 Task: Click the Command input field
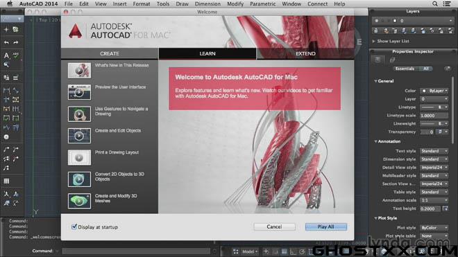[136, 251]
